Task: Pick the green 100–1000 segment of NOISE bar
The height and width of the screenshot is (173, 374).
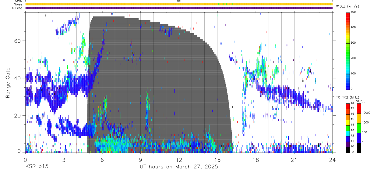Action: (359, 128)
